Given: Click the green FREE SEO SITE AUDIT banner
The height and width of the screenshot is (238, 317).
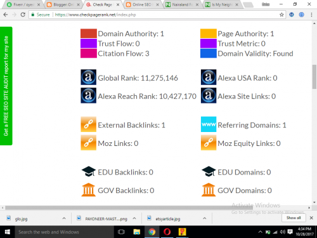Looking at the screenshot, I should [6, 86].
